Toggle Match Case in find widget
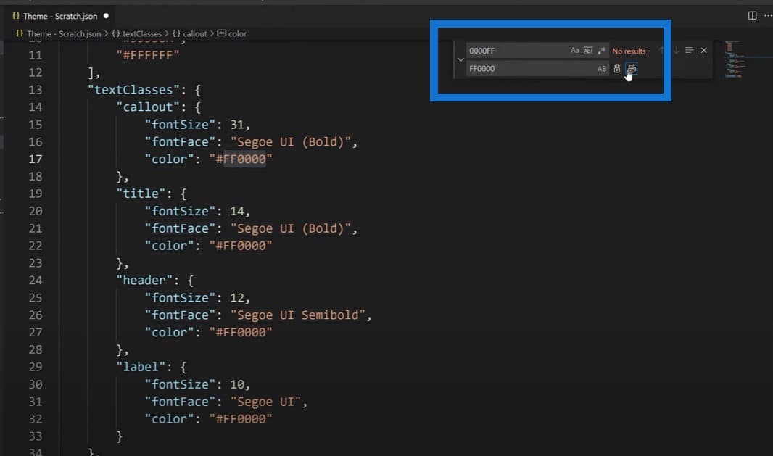The height and width of the screenshot is (456, 773). tap(575, 50)
